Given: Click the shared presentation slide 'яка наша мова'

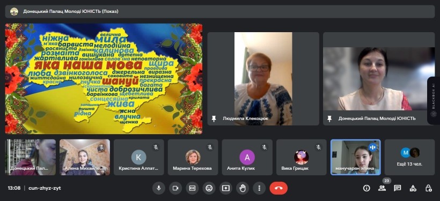Looking at the screenshot, I should coord(104,79).
